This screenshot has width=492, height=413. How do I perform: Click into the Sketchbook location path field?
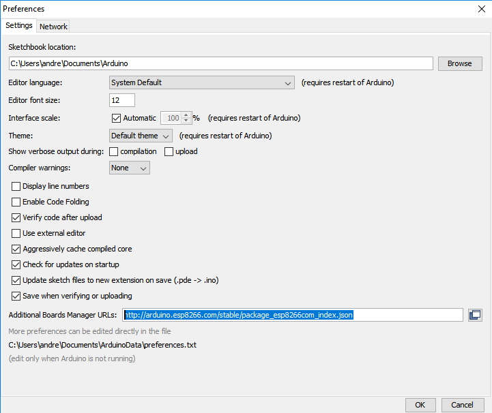(x=221, y=63)
